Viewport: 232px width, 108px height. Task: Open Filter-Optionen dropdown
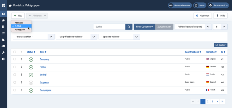(144, 27)
